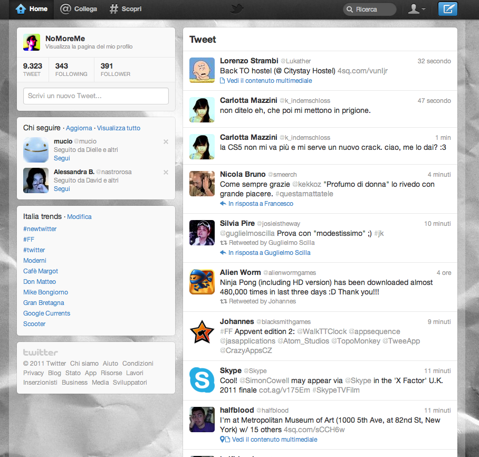
Task: Open the #questamattatele hashtag
Action: coord(304,194)
